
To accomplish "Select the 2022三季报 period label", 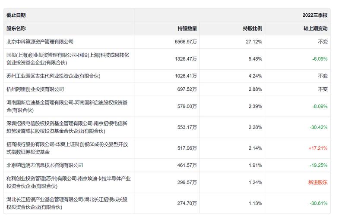I will coord(315,15).
